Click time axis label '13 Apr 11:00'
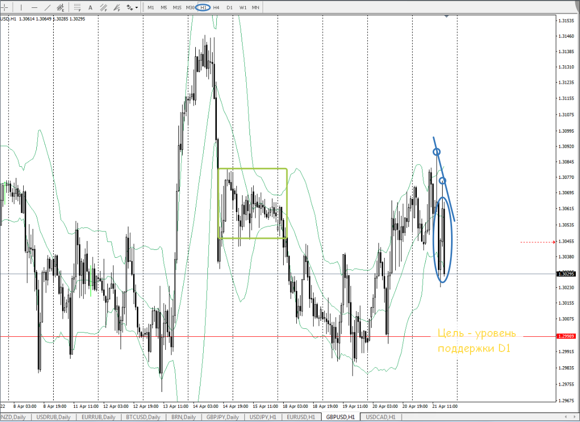The image size is (580, 422). (176, 406)
